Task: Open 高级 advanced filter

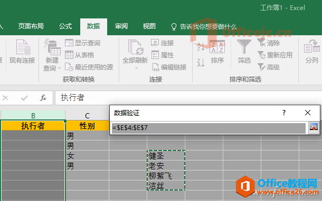Action: (269, 67)
